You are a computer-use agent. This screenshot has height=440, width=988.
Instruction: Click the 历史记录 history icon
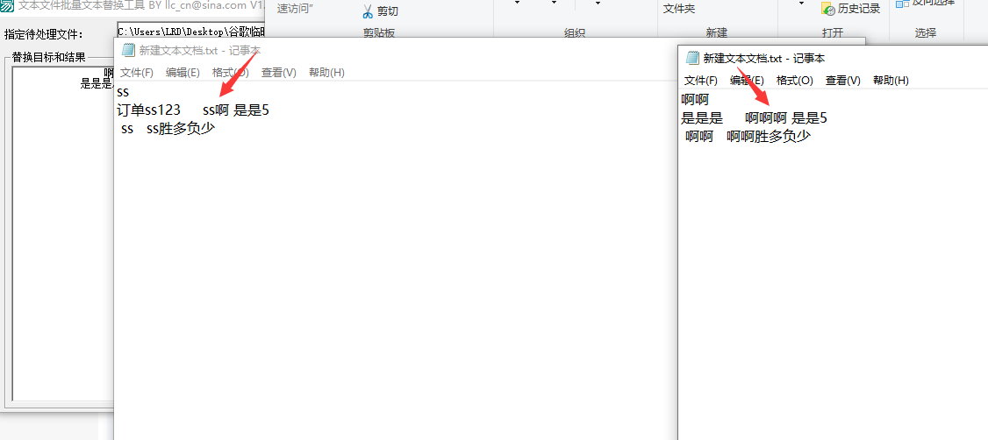coord(827,9)
